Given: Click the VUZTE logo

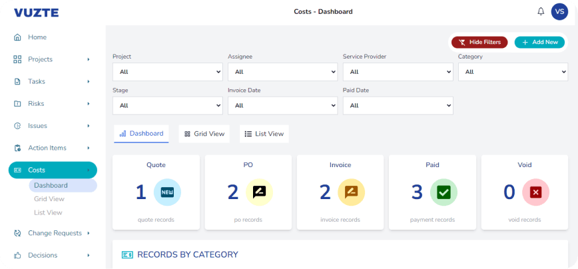Looking at the screenshot, I should click(36, 12).
